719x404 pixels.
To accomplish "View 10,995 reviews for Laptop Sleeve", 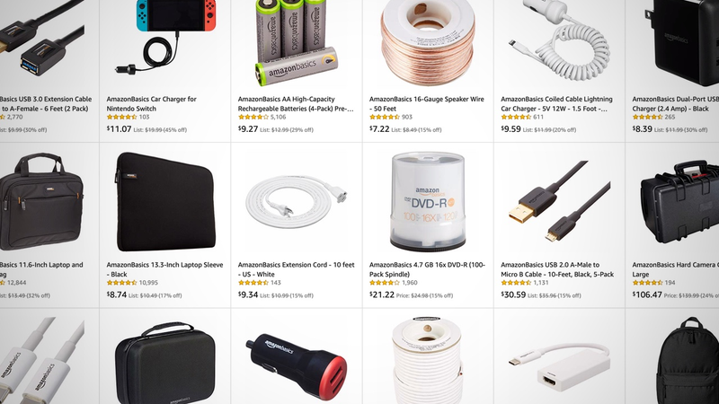I will (x=148, y=283).
